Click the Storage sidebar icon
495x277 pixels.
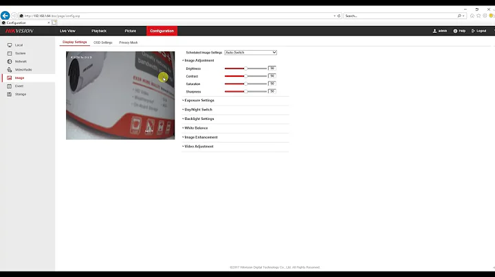point(10,95)
